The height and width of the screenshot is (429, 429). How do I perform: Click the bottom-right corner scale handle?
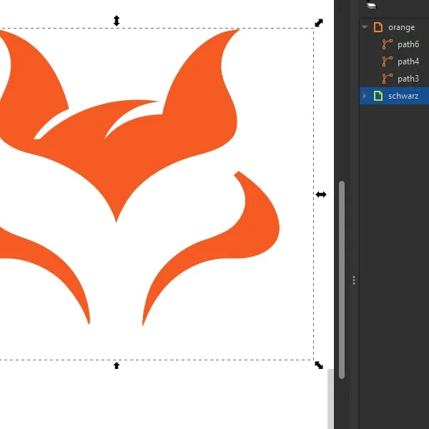click(319, 365)
